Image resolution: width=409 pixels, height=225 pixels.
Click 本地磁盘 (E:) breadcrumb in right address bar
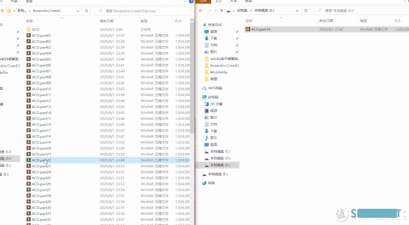coord(264,11)
